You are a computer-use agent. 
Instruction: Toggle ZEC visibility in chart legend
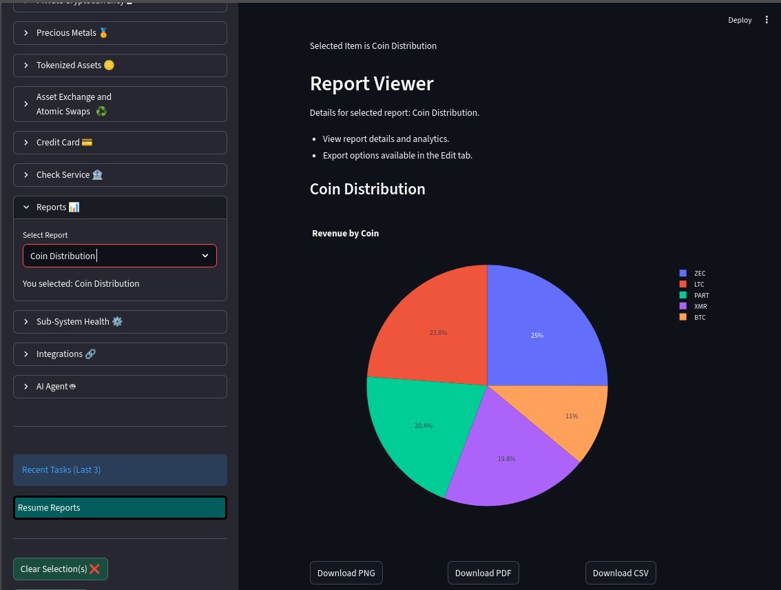[x=691, y=273]
